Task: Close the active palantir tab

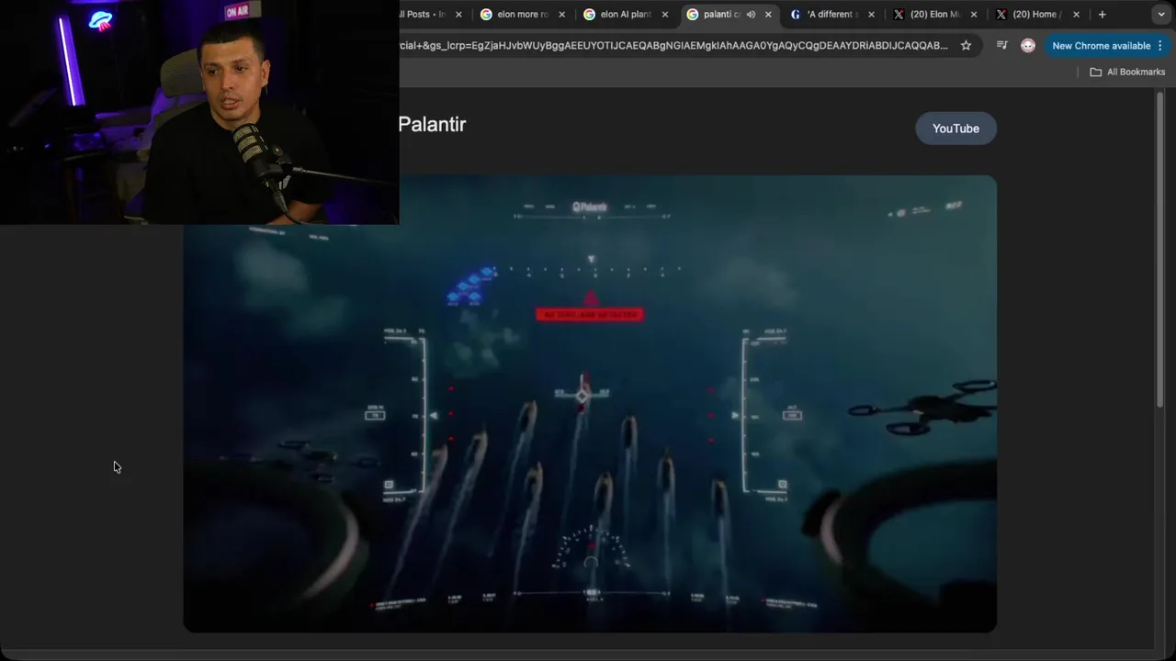Action: tap(768, 15)
